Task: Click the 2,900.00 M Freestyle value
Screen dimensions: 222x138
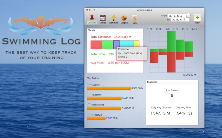Action: (112, 118)
